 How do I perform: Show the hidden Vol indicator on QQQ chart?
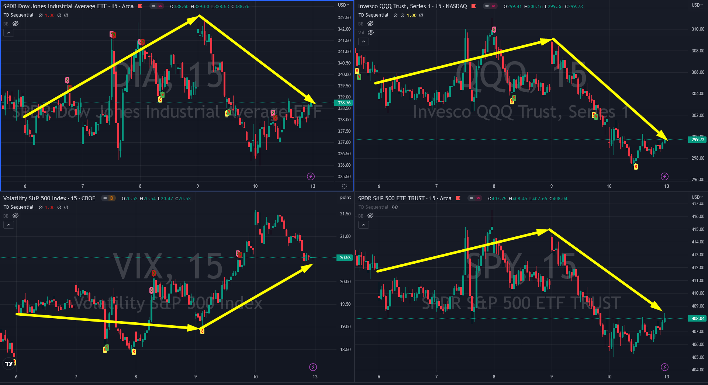click(371, 32)
